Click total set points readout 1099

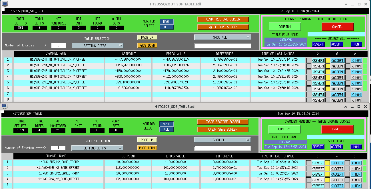point(21,130)
